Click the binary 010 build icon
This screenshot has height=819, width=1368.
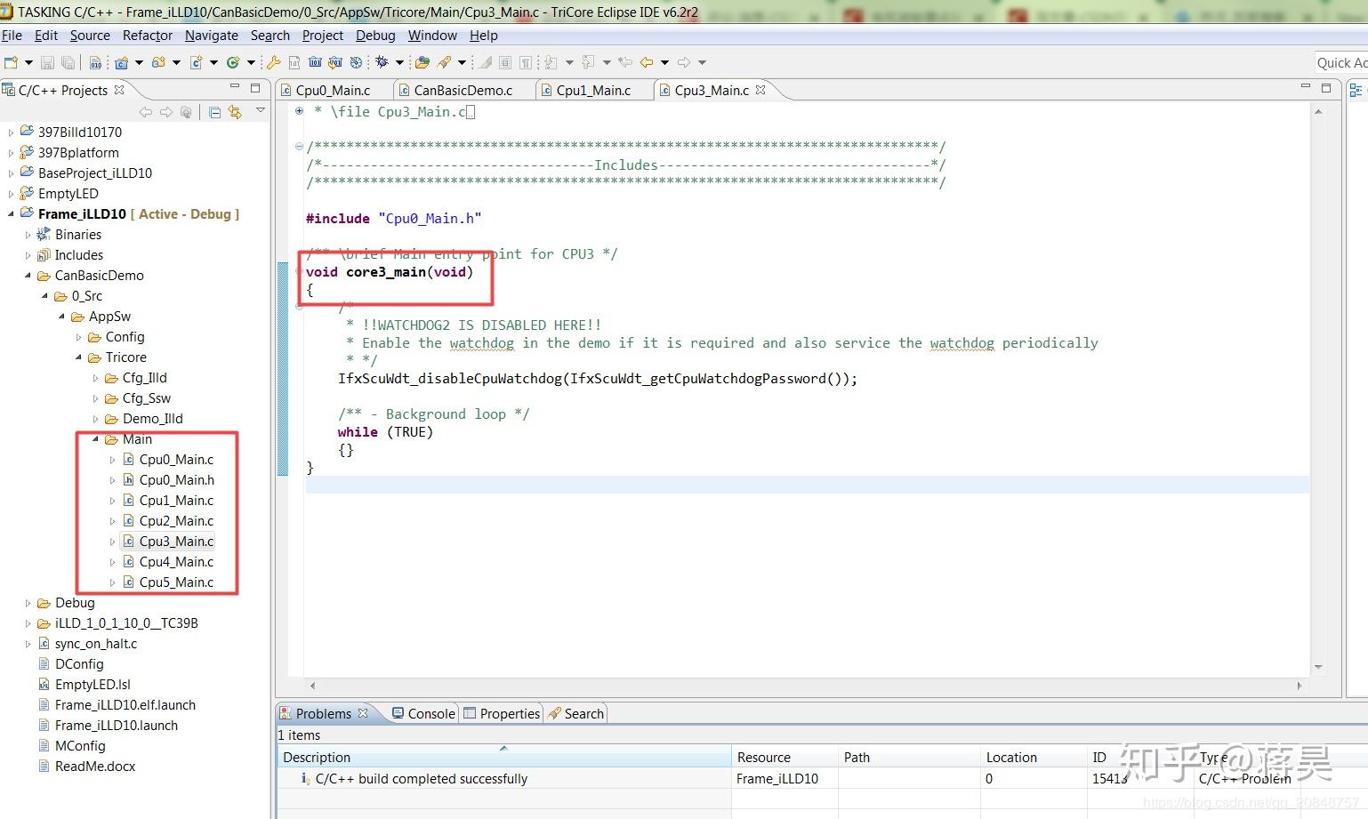tap(95, 62)
